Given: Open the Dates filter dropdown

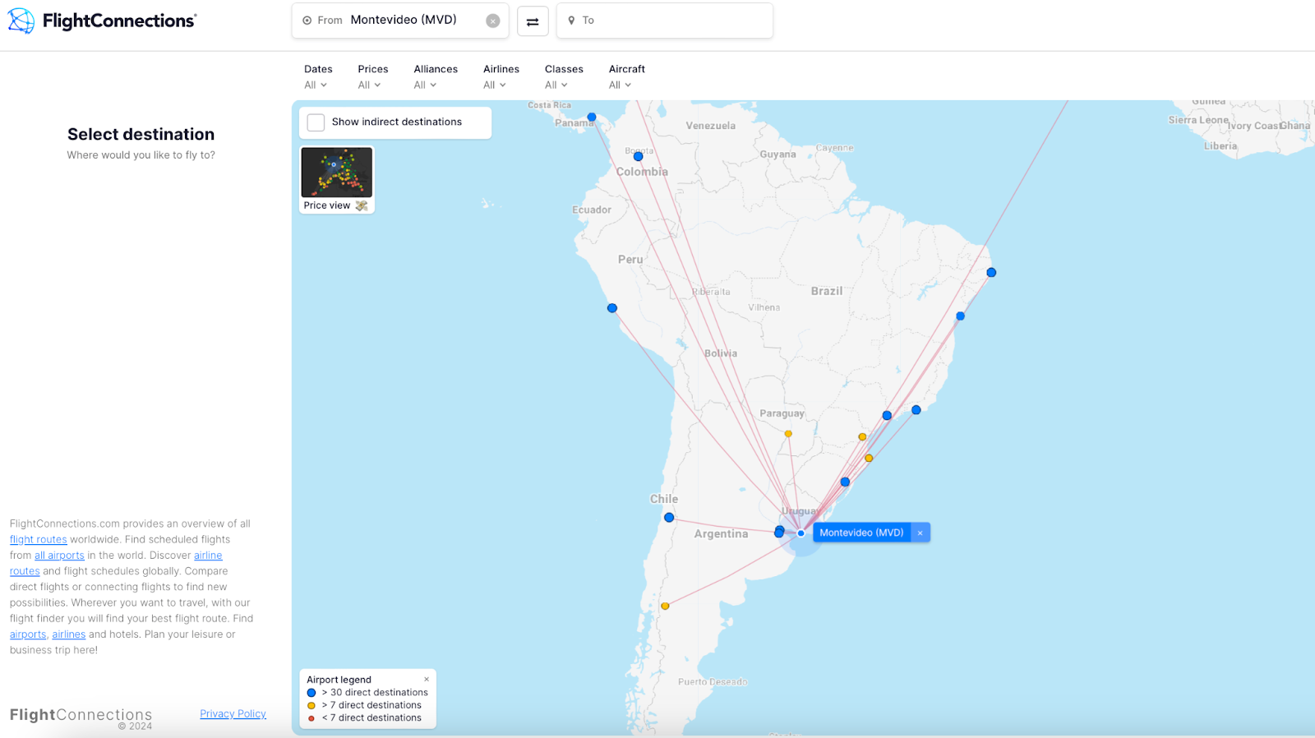Looking at the screenshot, I should pyautogui.click(x=318, y=77).
